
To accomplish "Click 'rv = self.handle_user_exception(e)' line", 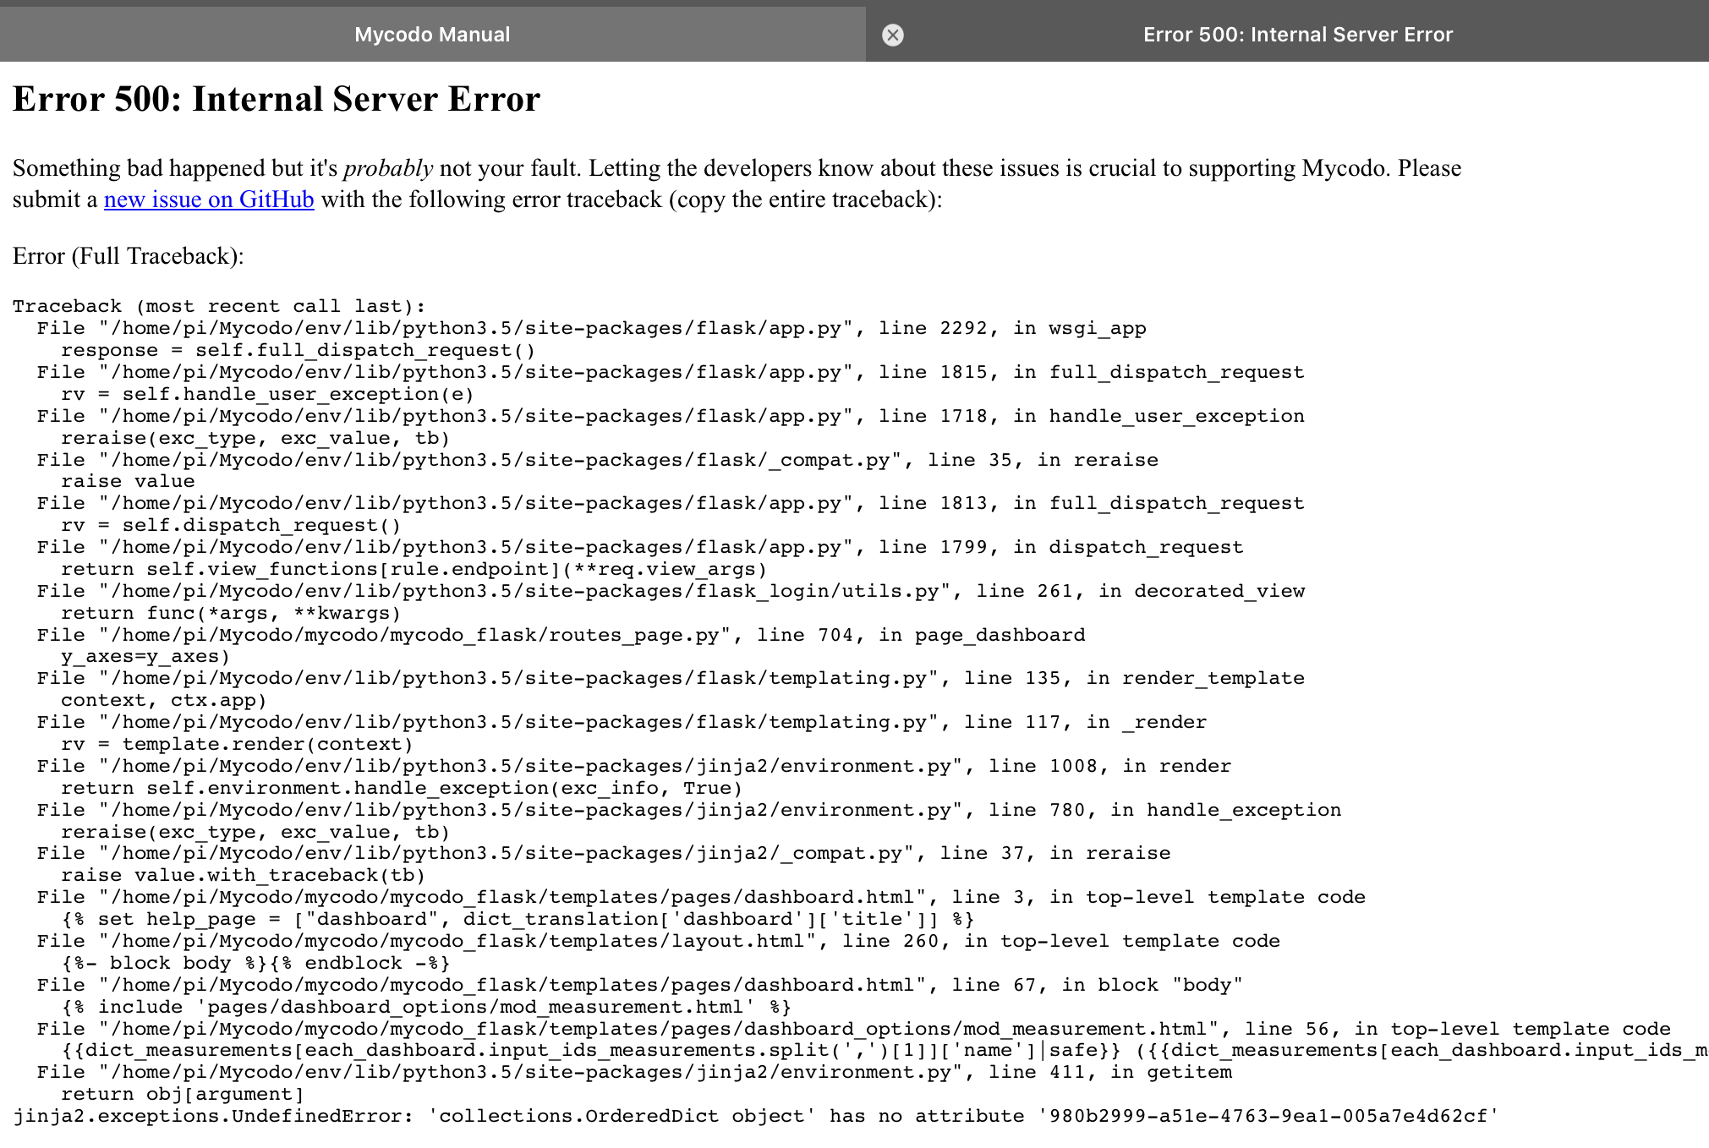I will 267,394.
